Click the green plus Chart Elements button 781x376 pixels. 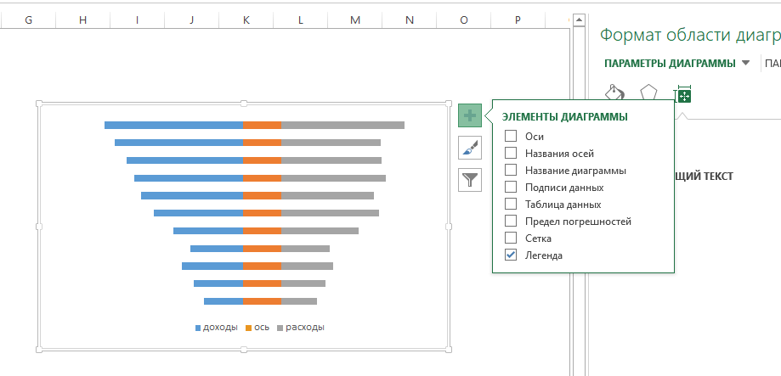pos(470,115)
